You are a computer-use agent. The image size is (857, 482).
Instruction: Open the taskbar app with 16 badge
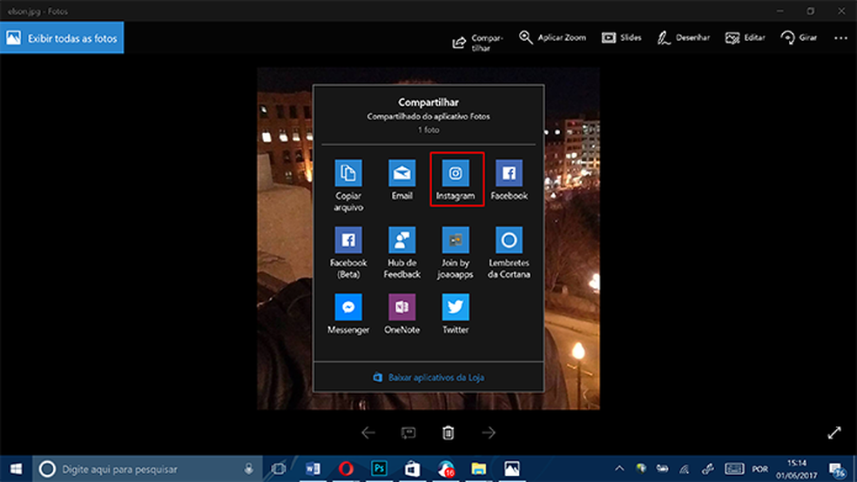446,469
